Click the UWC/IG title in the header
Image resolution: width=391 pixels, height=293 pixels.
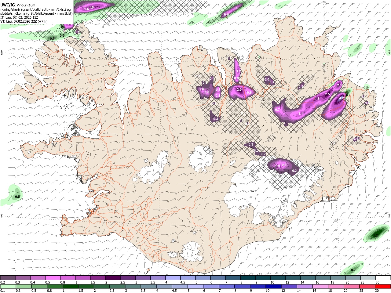point(7,5)
